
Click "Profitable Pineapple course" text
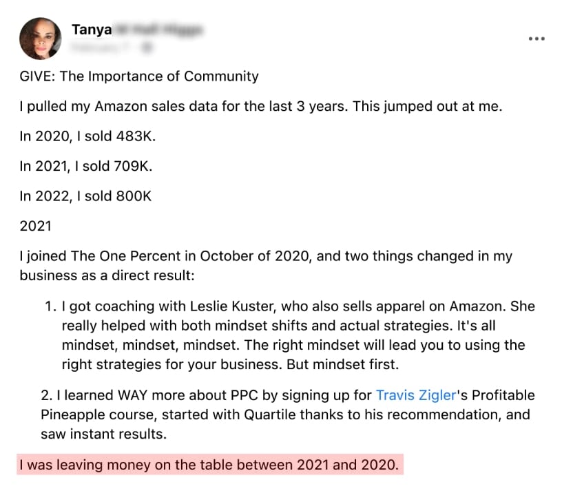288,404
